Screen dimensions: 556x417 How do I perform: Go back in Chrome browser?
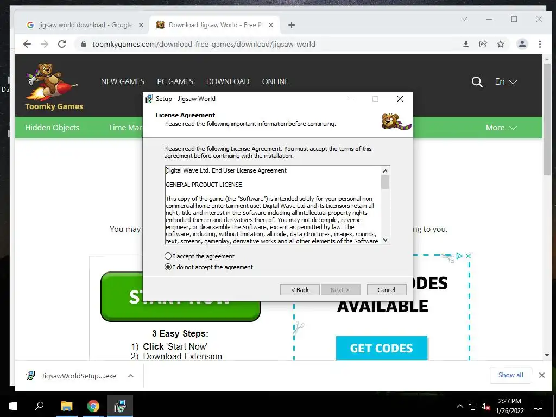27,44
